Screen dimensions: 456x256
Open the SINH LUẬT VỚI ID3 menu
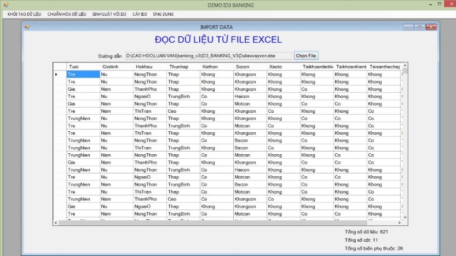109,14
